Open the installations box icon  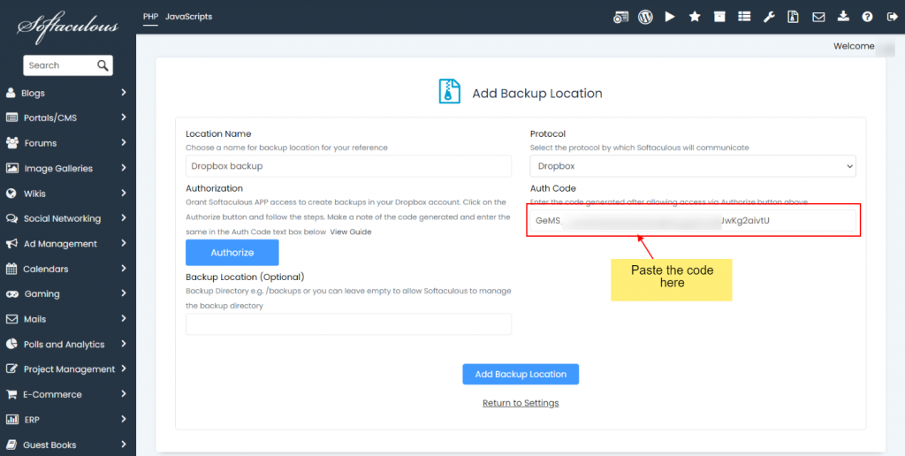pos(719,17)
